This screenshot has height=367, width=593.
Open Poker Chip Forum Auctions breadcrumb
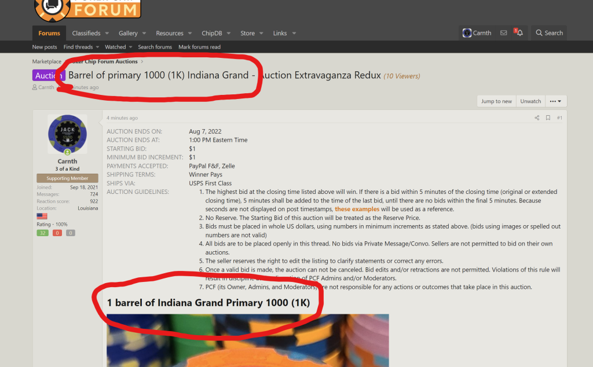[104, 61]
